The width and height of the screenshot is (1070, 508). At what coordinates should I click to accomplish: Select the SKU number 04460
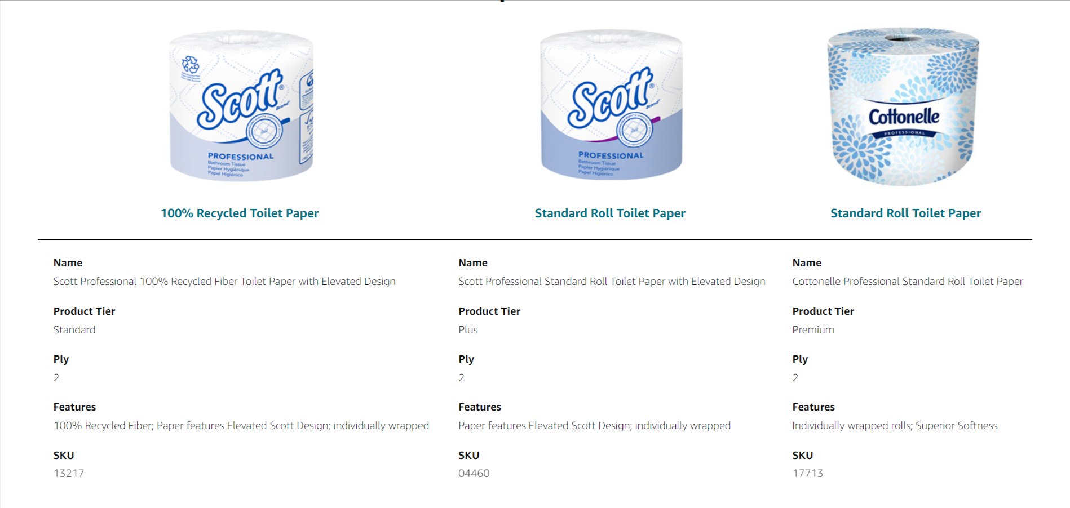coord(474,474)
